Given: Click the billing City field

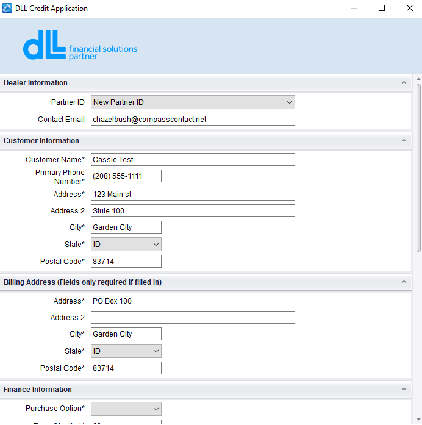Looking at the screenshot, I should click(126, 334).
